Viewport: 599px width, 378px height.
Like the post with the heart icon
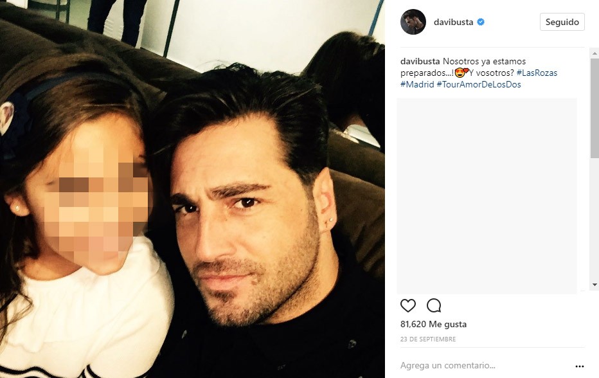click(x=408, y=305)
